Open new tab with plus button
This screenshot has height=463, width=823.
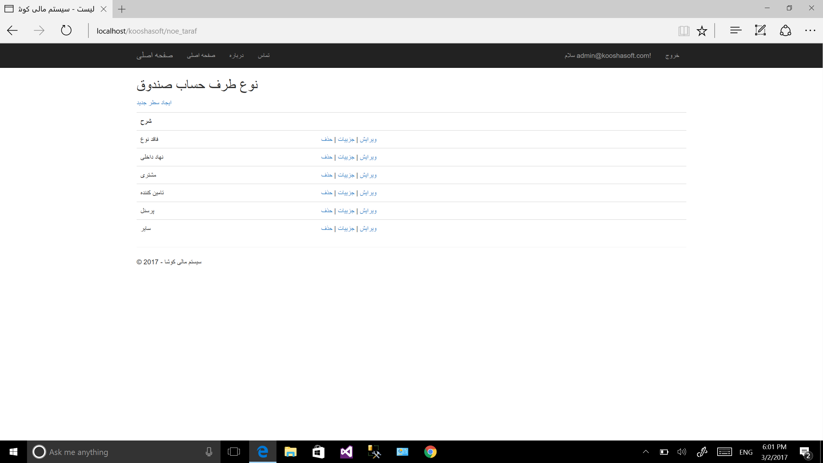point(122,9)
